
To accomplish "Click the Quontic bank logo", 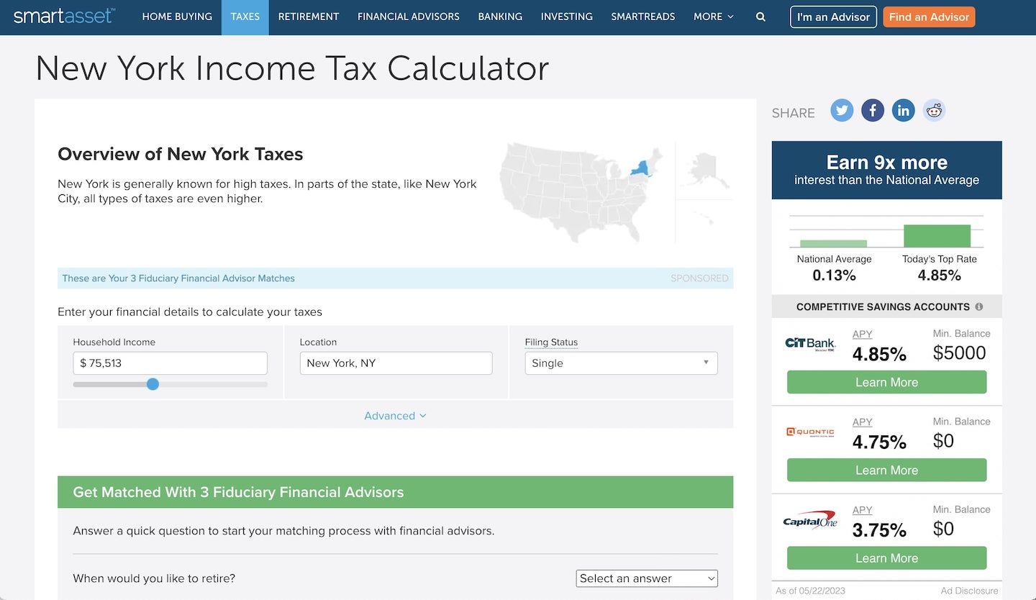I will tap(811, 431).
